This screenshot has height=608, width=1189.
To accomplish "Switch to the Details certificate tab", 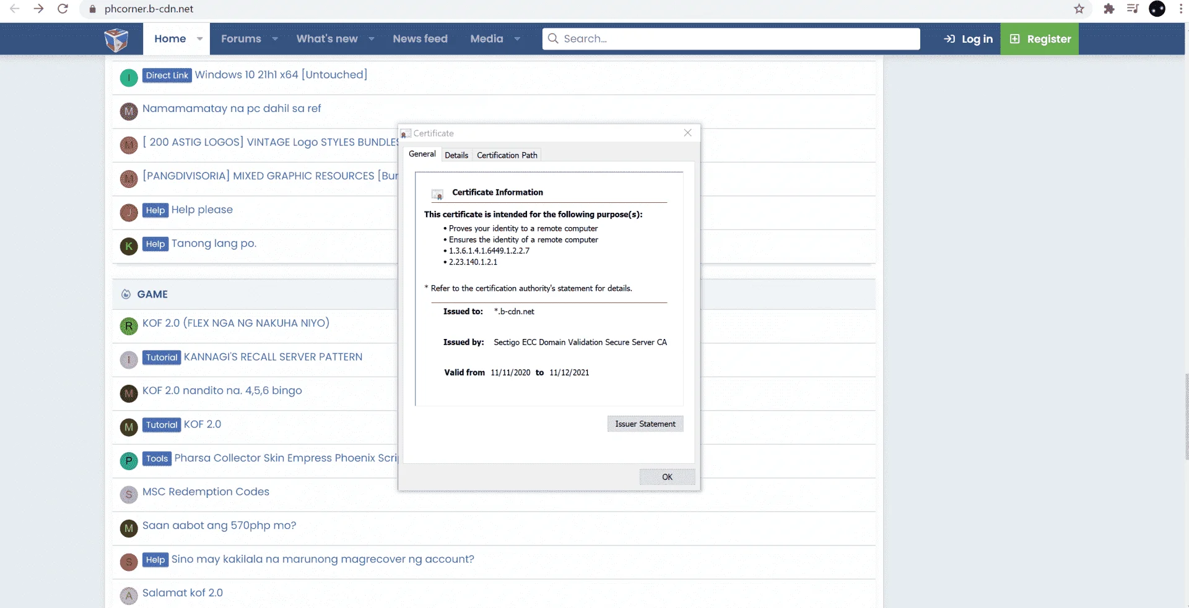I will (x=456, y=155).
